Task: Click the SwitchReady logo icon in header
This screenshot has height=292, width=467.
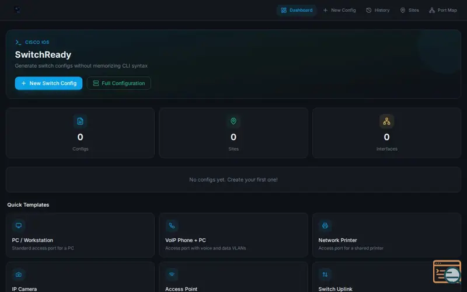Action: pyautogui.click(x=18, y=10)
